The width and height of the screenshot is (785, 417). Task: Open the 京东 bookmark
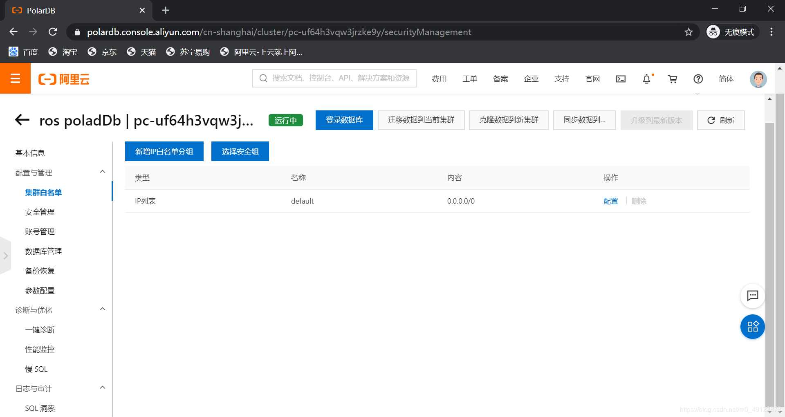click(x=102, y=52)
